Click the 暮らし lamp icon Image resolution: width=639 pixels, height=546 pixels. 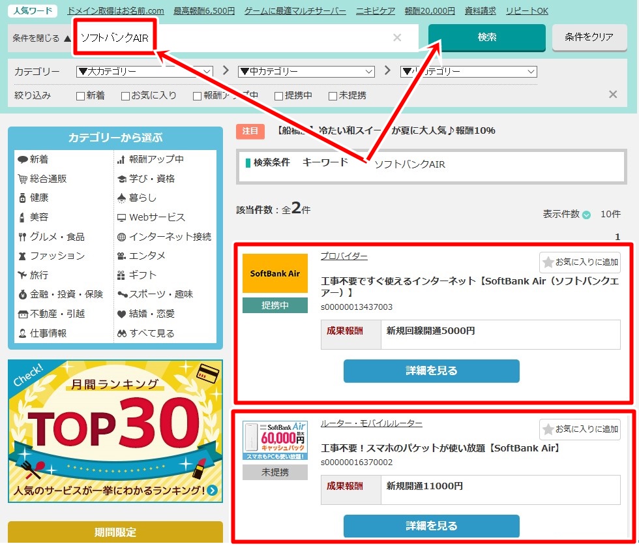tap(121, 198)
